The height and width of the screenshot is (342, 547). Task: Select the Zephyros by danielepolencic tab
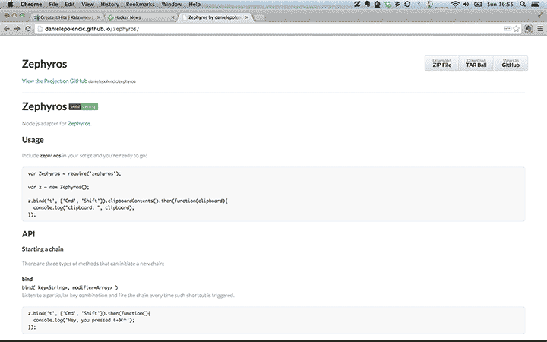215,17
